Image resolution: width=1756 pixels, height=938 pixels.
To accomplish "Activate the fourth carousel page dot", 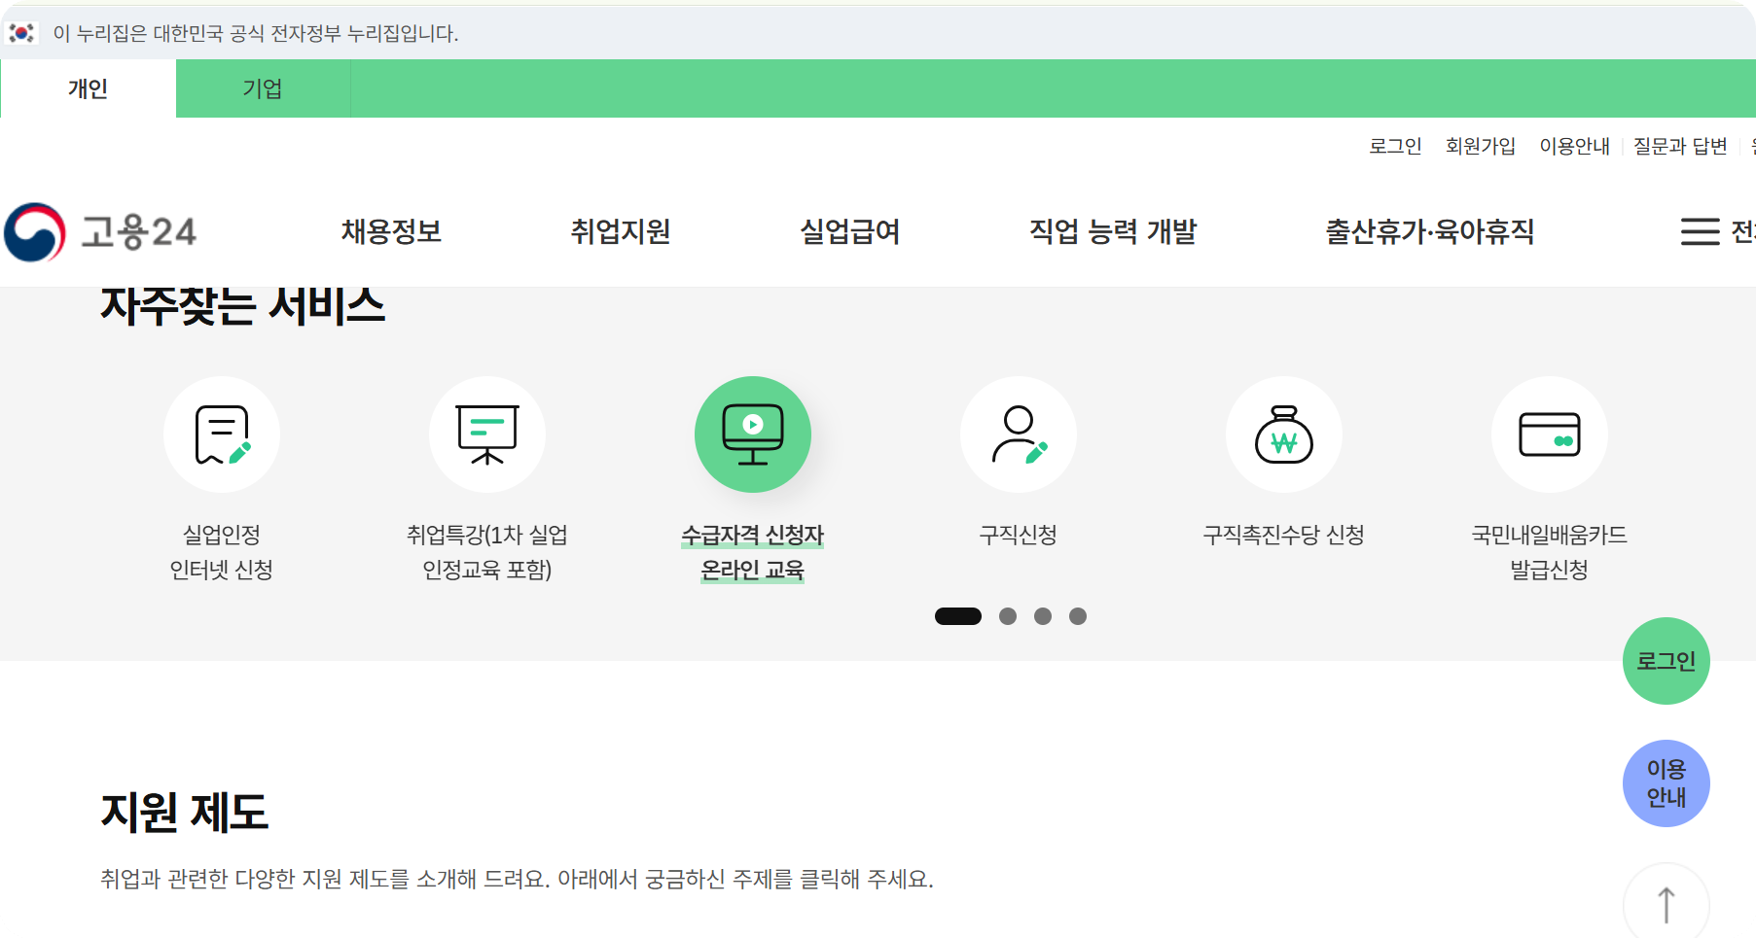I will tap(1078, 615).
